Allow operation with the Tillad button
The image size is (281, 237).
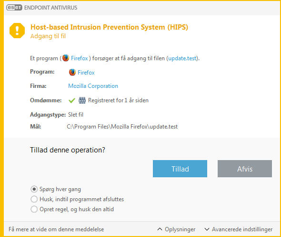click(x=180, y=169)
